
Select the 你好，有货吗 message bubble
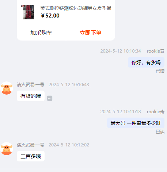pyautogui.click(x=146, y=62)
